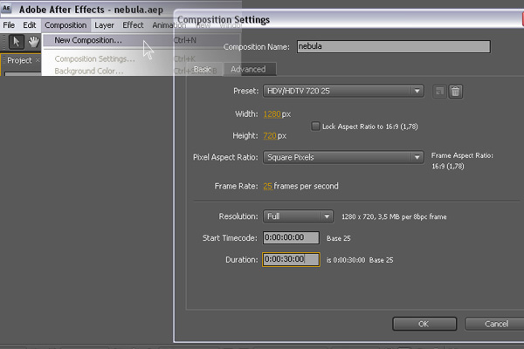Open the Edit menu
Viewport: 524px width, 349px height.
point(30,25)
